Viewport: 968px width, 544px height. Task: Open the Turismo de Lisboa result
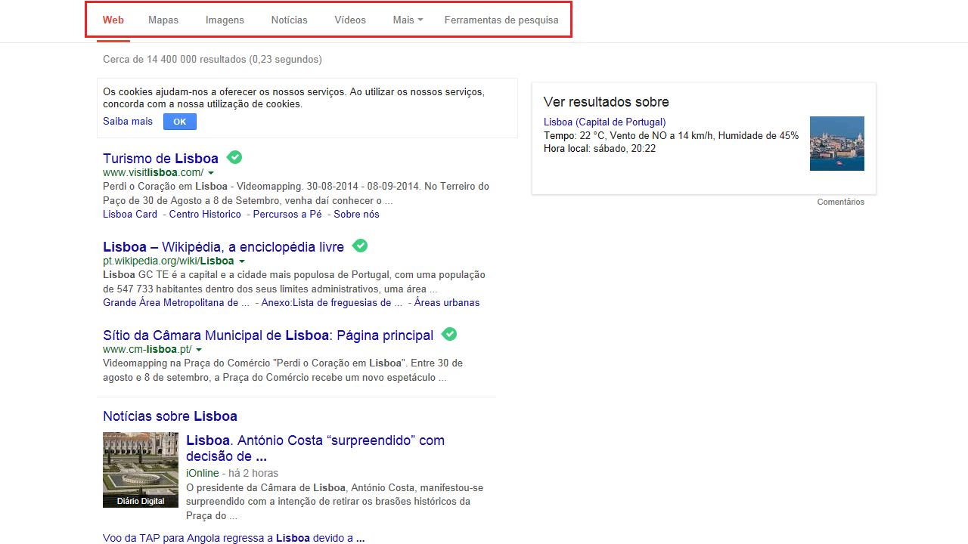coord(160,159)
